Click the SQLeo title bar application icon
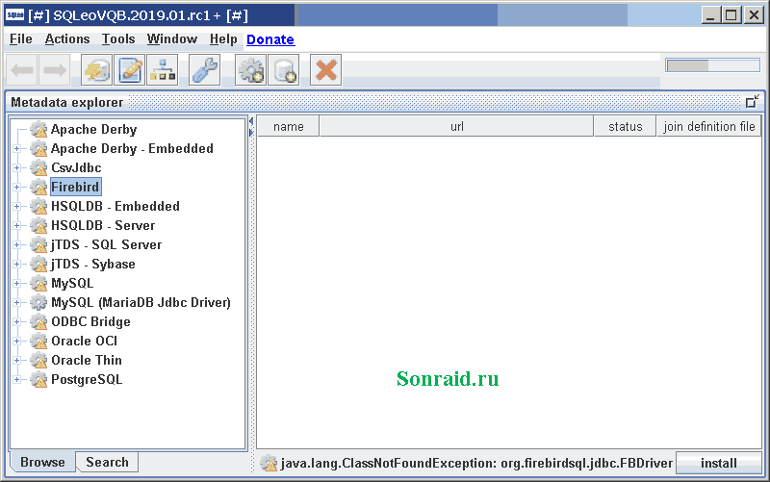The width and height of the screenshot is (770, 482). (14, 15)
